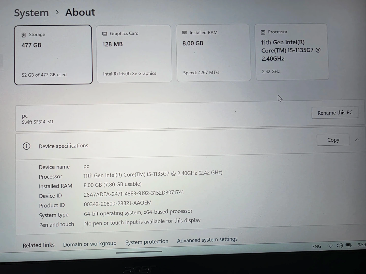Go back to System in breadcrumb

(x=31, y=13)
